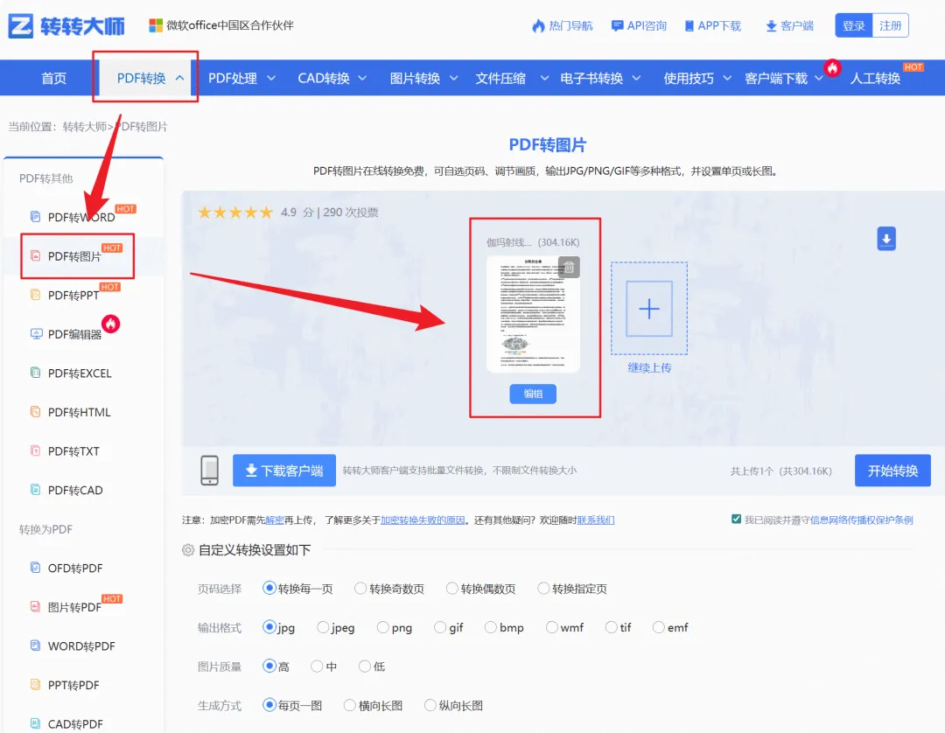Click 继续上传 label

(x=649, y=367)
